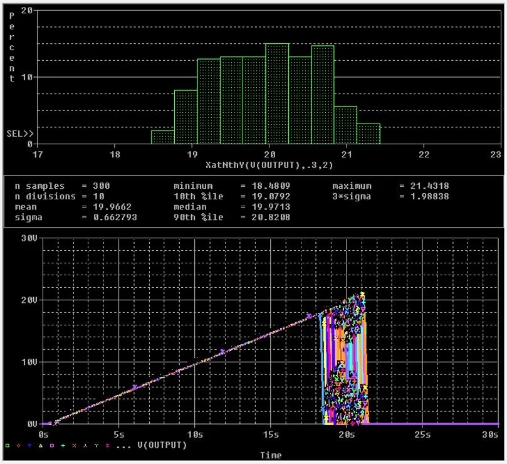Select the gray Y trace symbol in legend
507x464 pixels.
tap(97, 446)
